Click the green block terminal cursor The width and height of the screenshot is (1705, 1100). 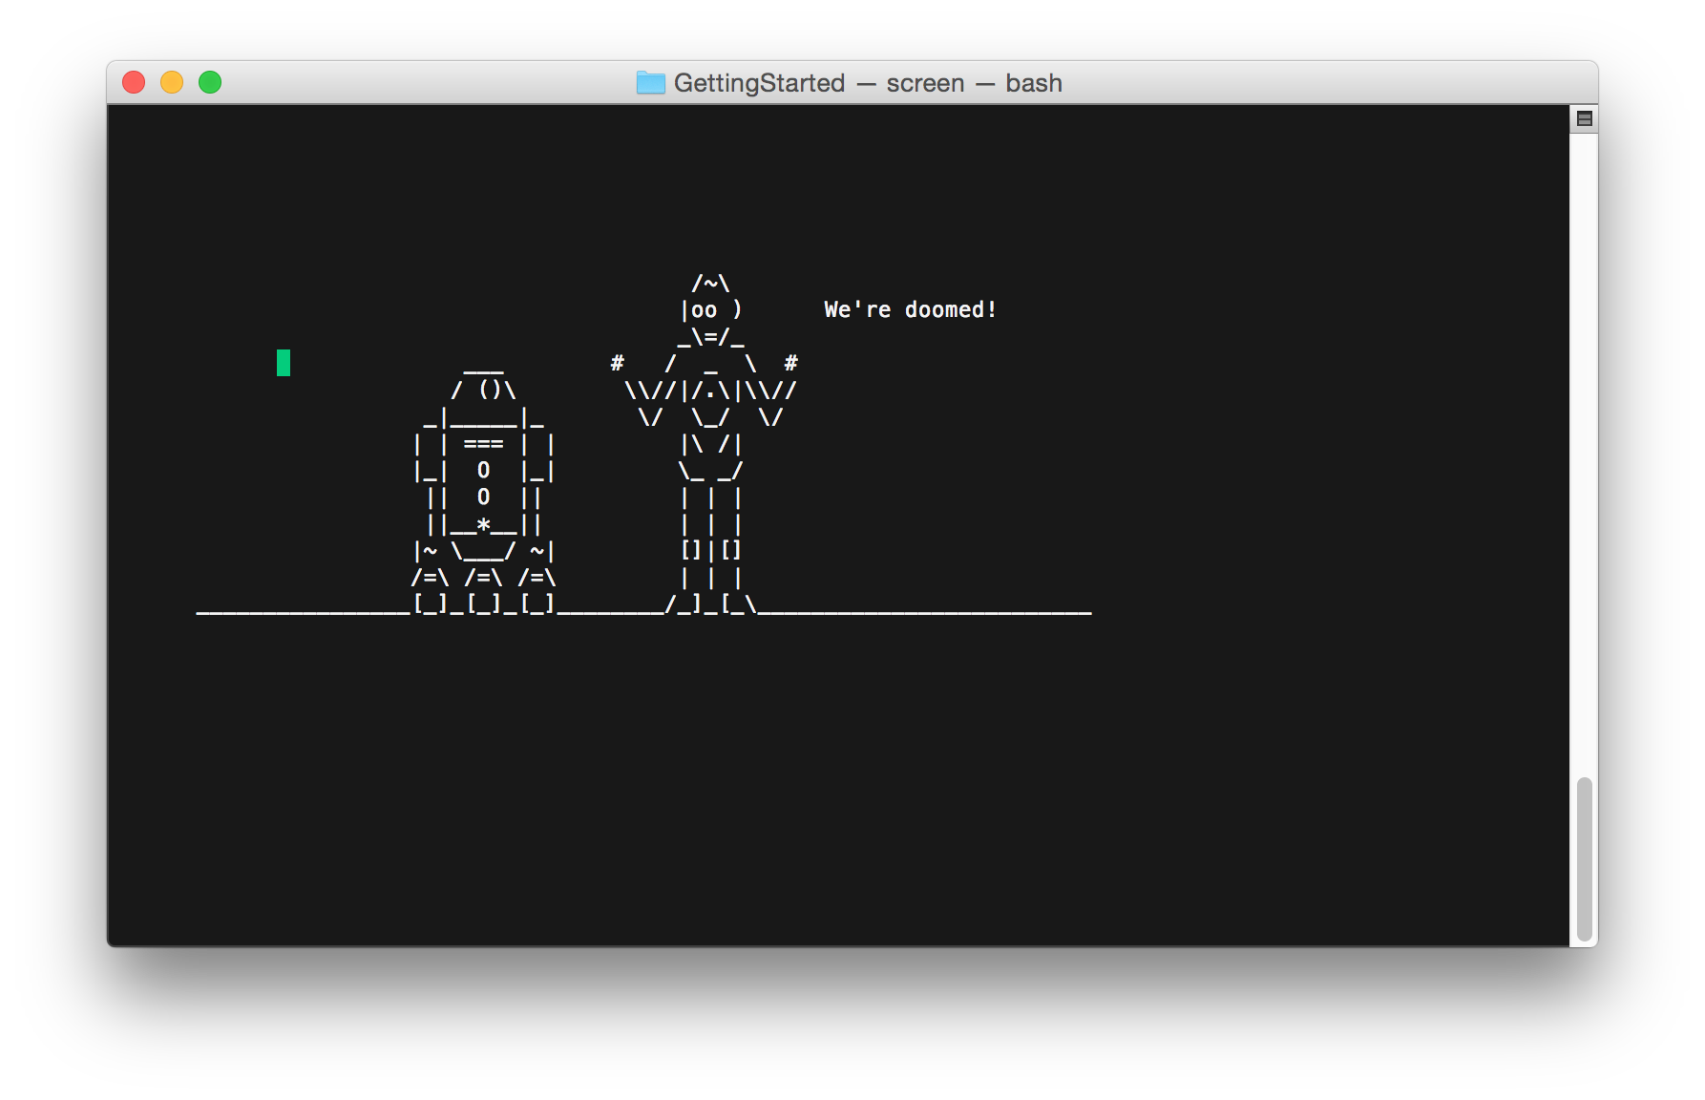[x=284, y=363]
